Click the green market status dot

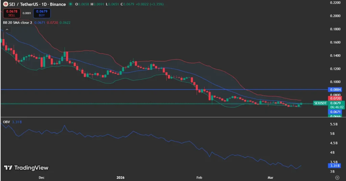[x=71, y=4]
